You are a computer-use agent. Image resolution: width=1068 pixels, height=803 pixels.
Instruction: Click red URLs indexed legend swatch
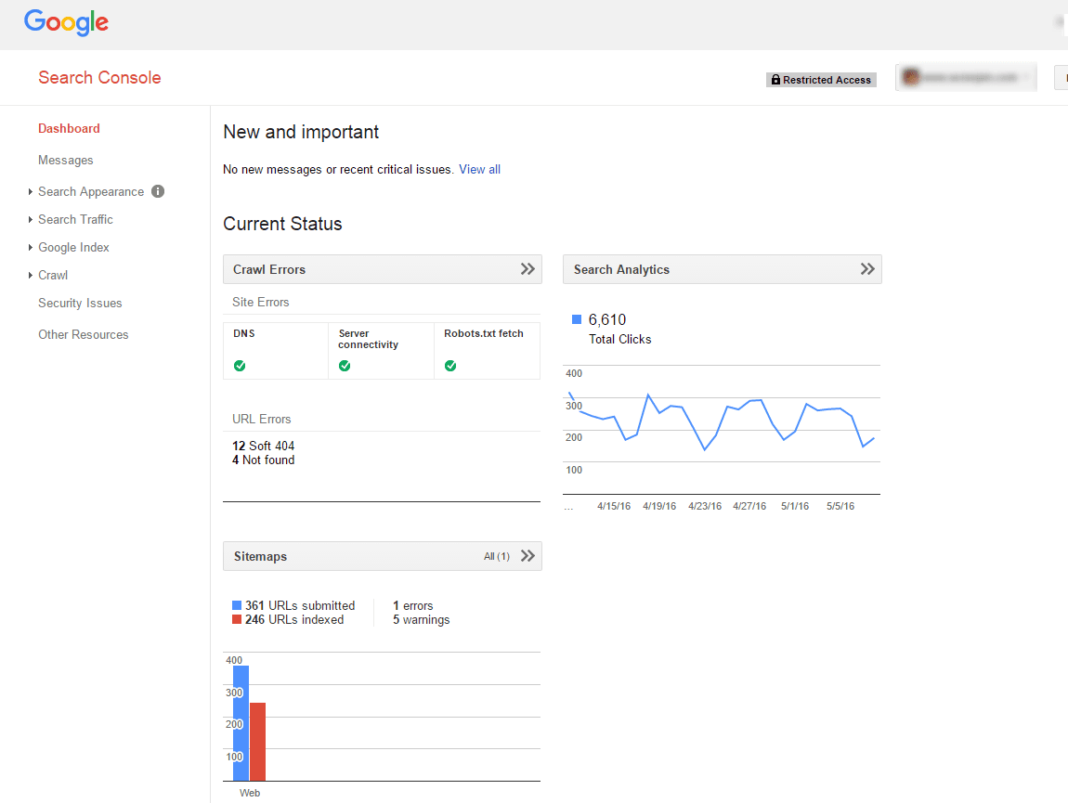(237, 620)
